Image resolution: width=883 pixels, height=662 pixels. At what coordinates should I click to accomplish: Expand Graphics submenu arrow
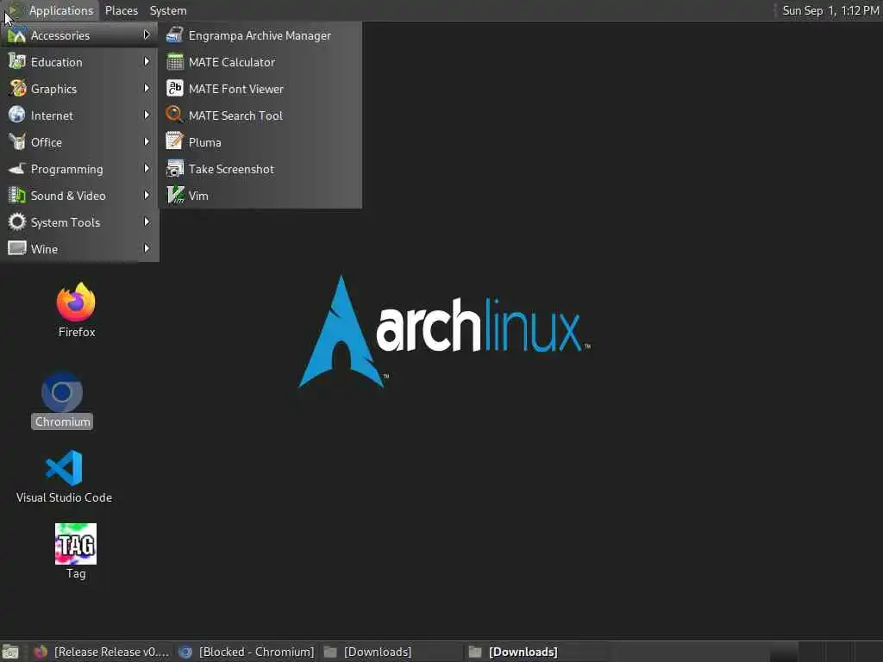147,89
